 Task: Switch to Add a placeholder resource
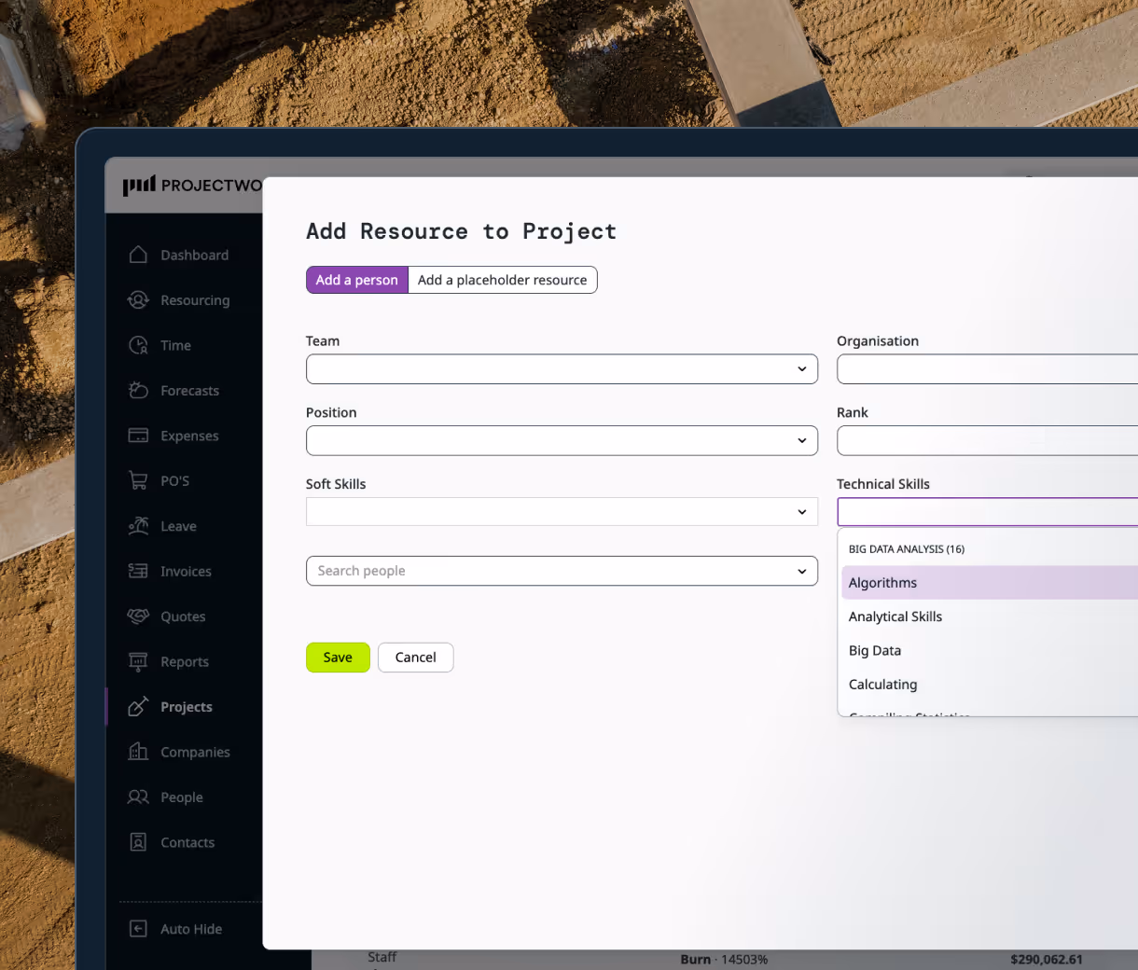coord(503,280)
